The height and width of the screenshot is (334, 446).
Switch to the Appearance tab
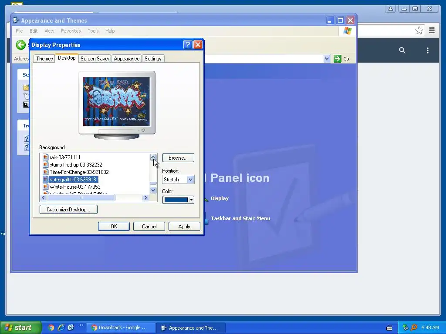[127, 59]
